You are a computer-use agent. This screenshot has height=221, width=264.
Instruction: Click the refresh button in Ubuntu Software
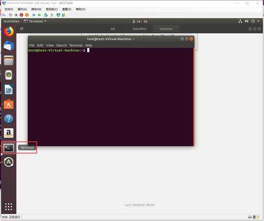[22, 29]
